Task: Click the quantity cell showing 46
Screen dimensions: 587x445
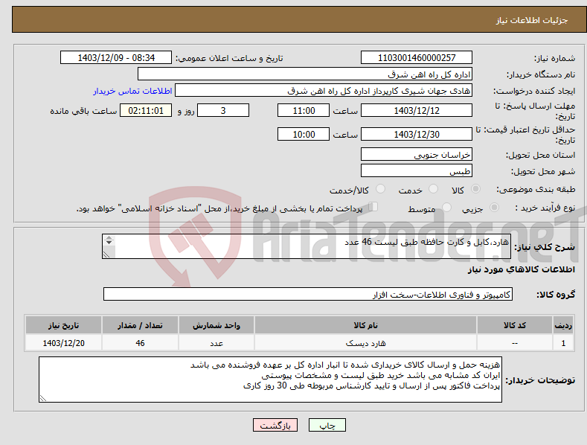Action: click(140, 343)
